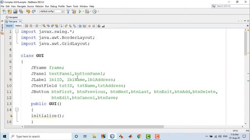Click the Redo arrow icon

(34, 11)
